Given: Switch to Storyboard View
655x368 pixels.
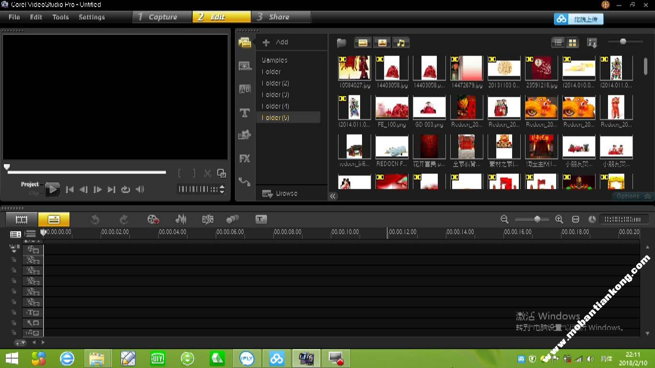Looking at the screenshot, I should (x=22, y=219).
